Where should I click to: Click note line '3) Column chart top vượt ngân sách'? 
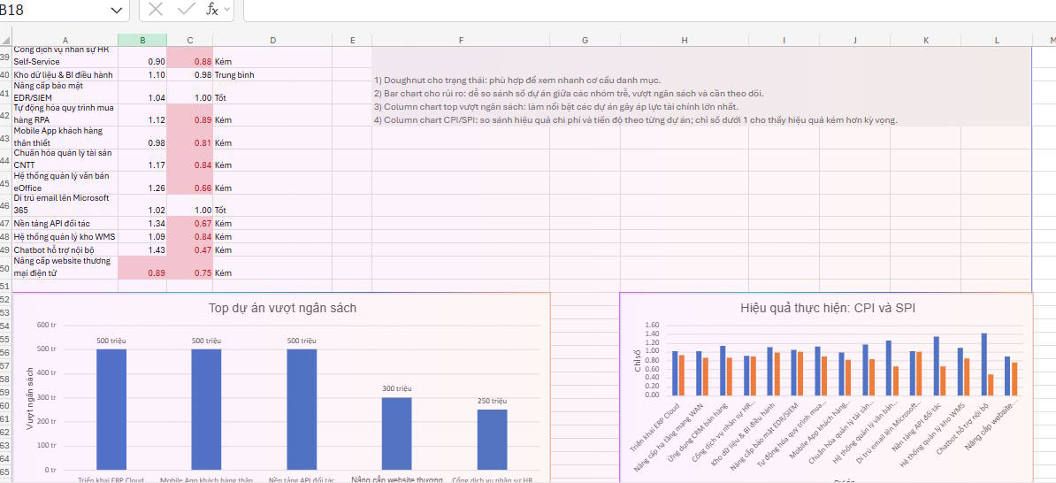(x=556, y=107)
